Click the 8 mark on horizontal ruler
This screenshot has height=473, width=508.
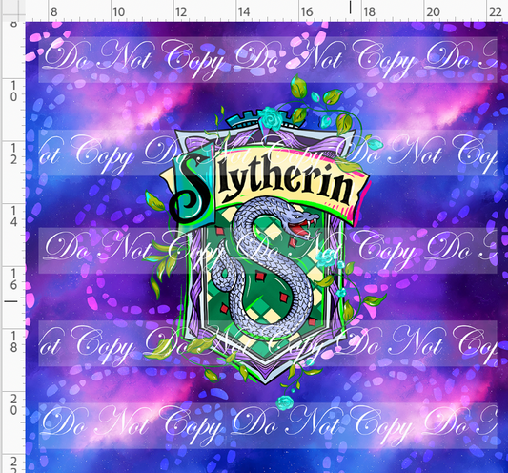pyautogui.click(x=54, y=12)
